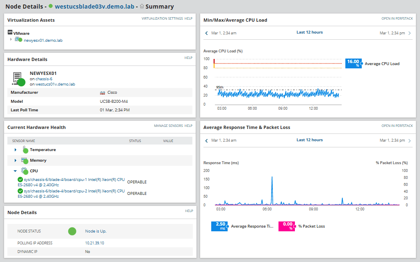Click the VM icon beside newyesx01.demo.lab
Viewport: 420px width, 262px height.
click(x=18, y=40)
